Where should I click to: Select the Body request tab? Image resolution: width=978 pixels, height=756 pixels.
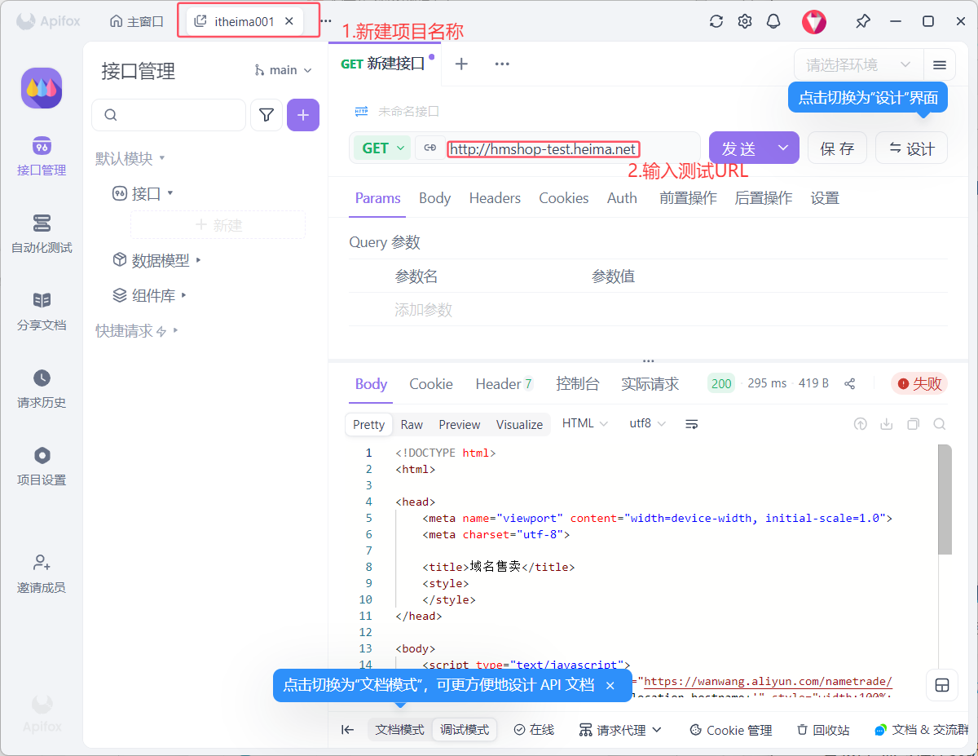point(434,198)
